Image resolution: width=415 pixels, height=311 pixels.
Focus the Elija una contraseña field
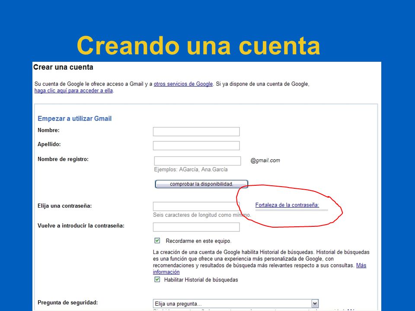click(x=196, y=206)
